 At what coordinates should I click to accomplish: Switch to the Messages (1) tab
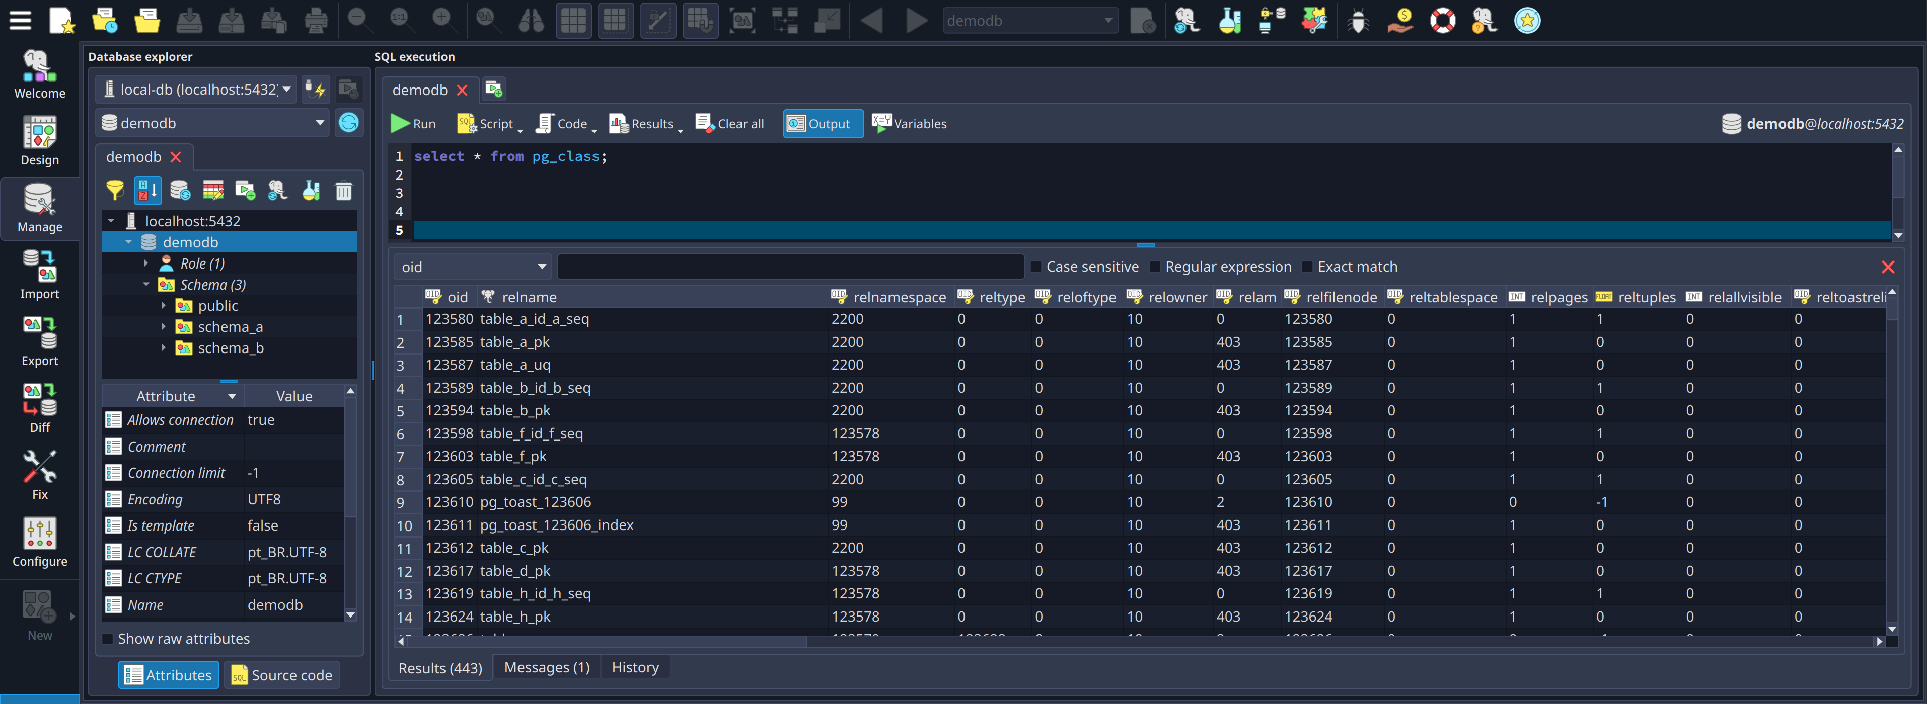(546, 667)
